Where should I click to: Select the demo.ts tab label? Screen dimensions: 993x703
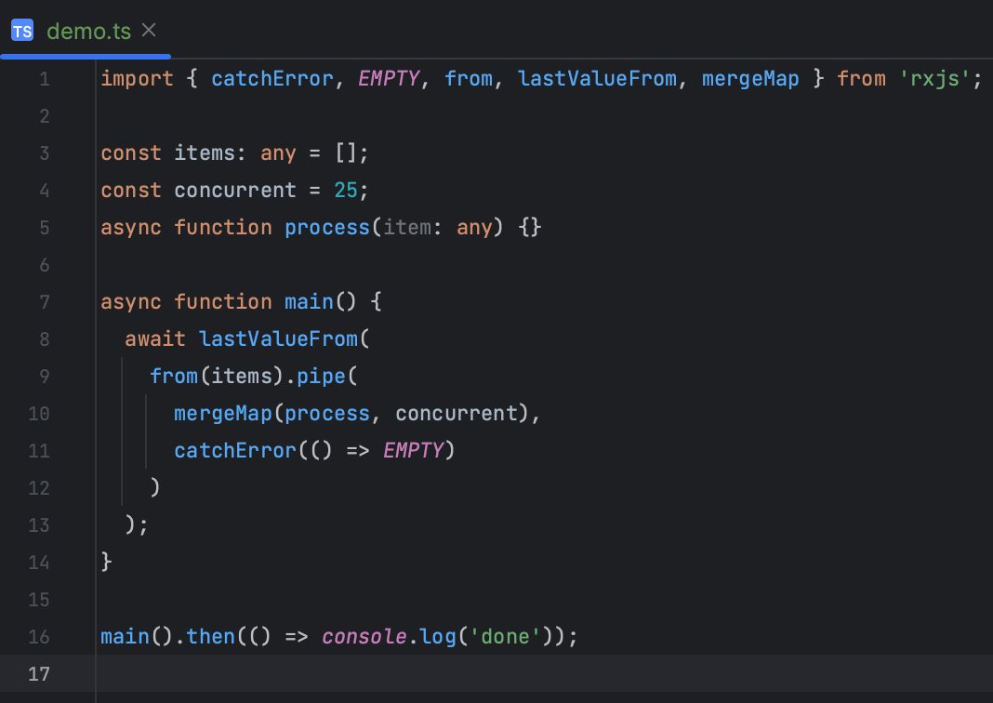88,31
